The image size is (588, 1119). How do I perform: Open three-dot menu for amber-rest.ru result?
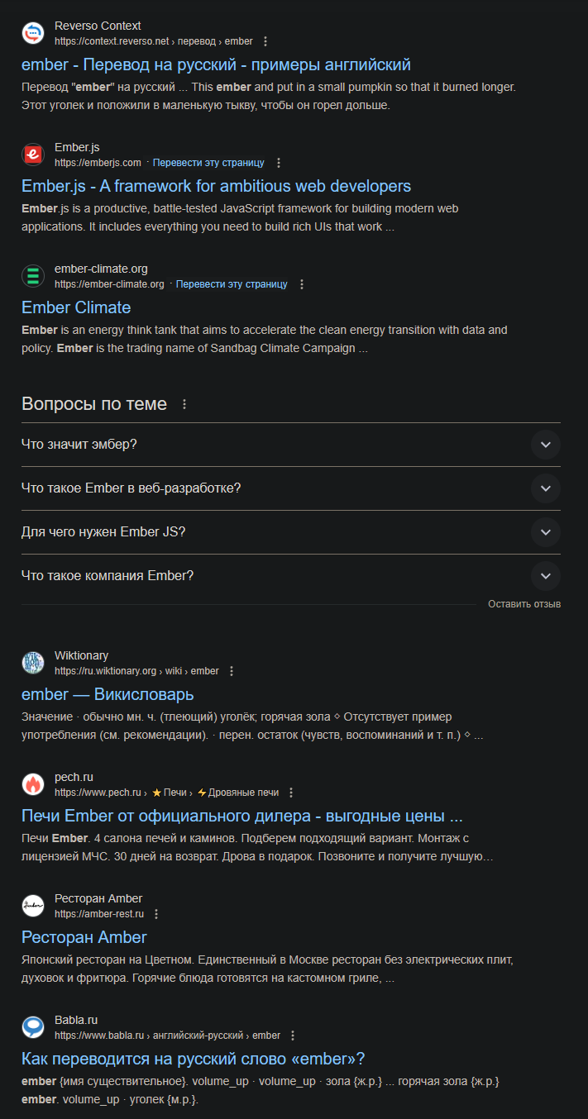point(156,914)
